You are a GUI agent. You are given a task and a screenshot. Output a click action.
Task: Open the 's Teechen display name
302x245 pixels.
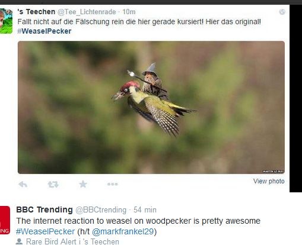36,12
